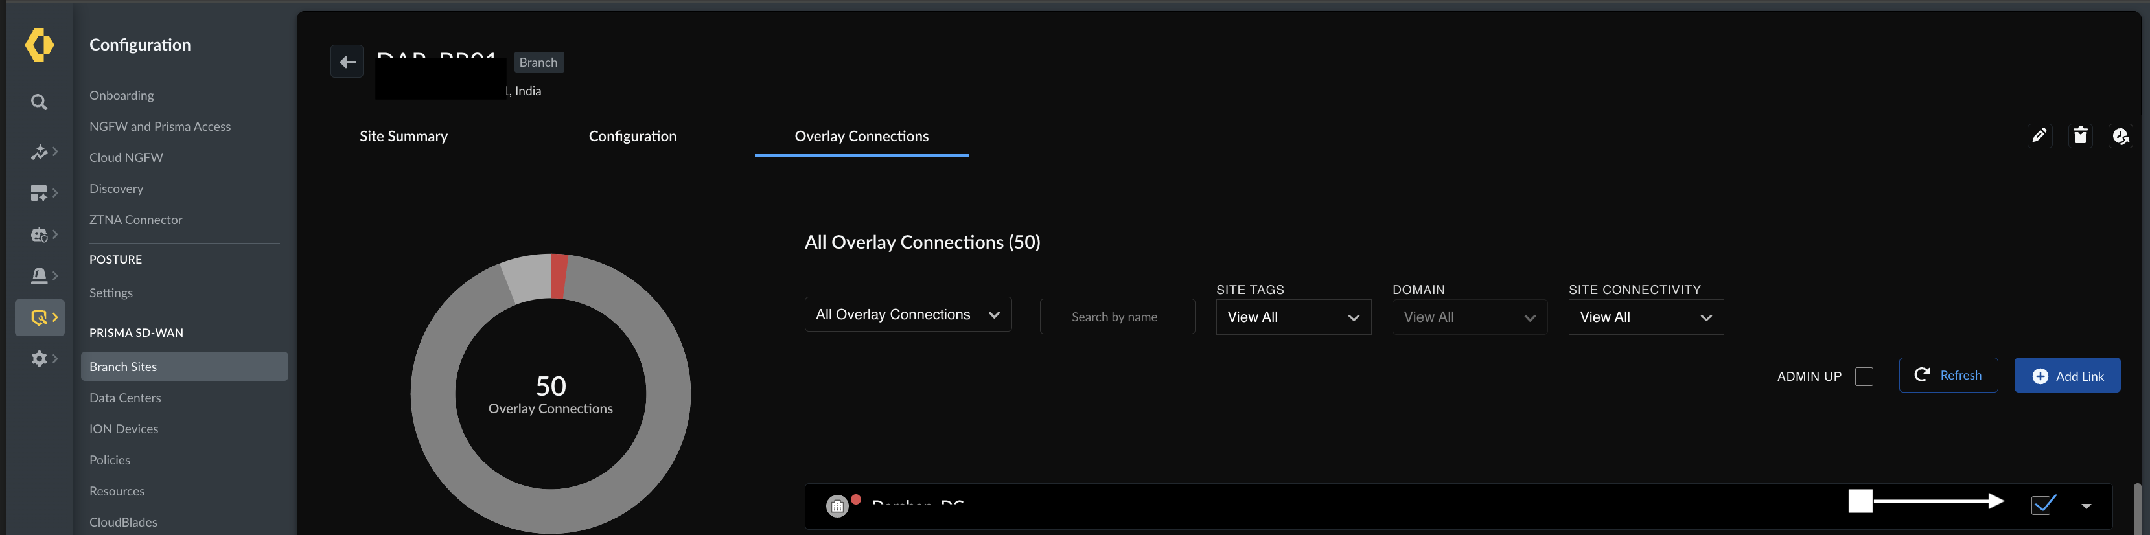Open the briefcase-with-gear sidebar icon
Screen dimensions: 2150x535
(x=40, y=235)
